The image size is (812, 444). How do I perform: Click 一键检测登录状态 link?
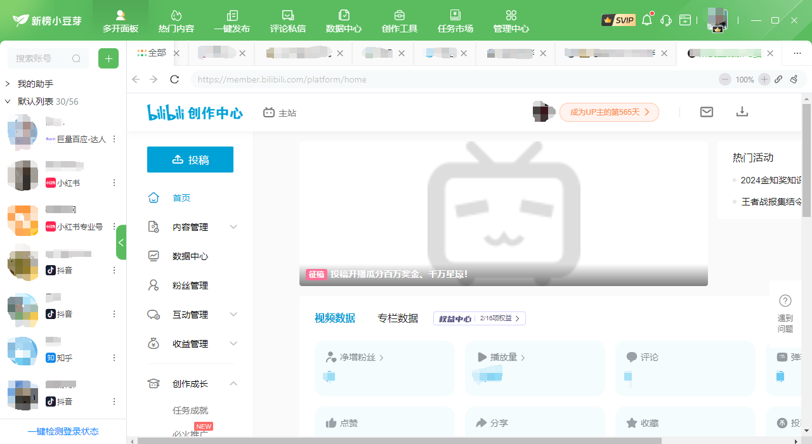pos(63,431)
